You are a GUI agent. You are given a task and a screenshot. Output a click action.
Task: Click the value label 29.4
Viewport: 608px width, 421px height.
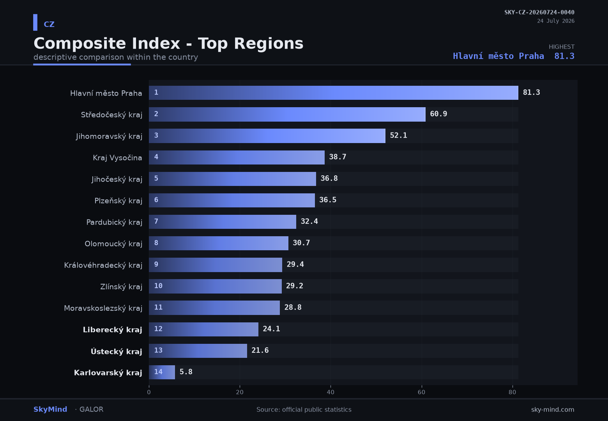pyautogui.click(x=295, y=264)
